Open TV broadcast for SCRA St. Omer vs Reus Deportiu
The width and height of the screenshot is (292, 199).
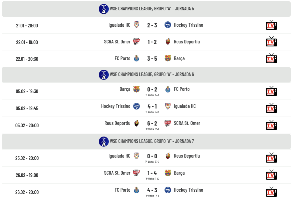click(271, 42)
